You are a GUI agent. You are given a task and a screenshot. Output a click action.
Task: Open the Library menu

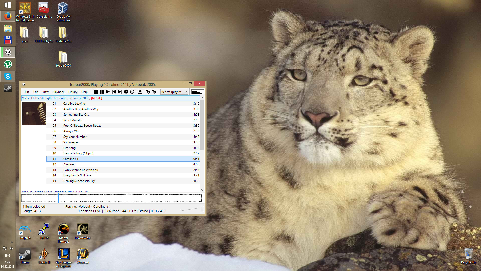pos(73,92)
